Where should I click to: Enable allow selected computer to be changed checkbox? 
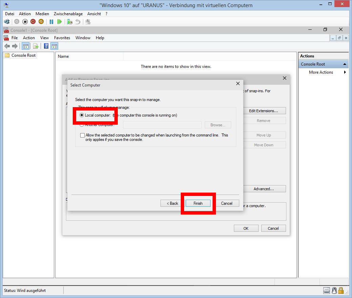pos(82,135)
